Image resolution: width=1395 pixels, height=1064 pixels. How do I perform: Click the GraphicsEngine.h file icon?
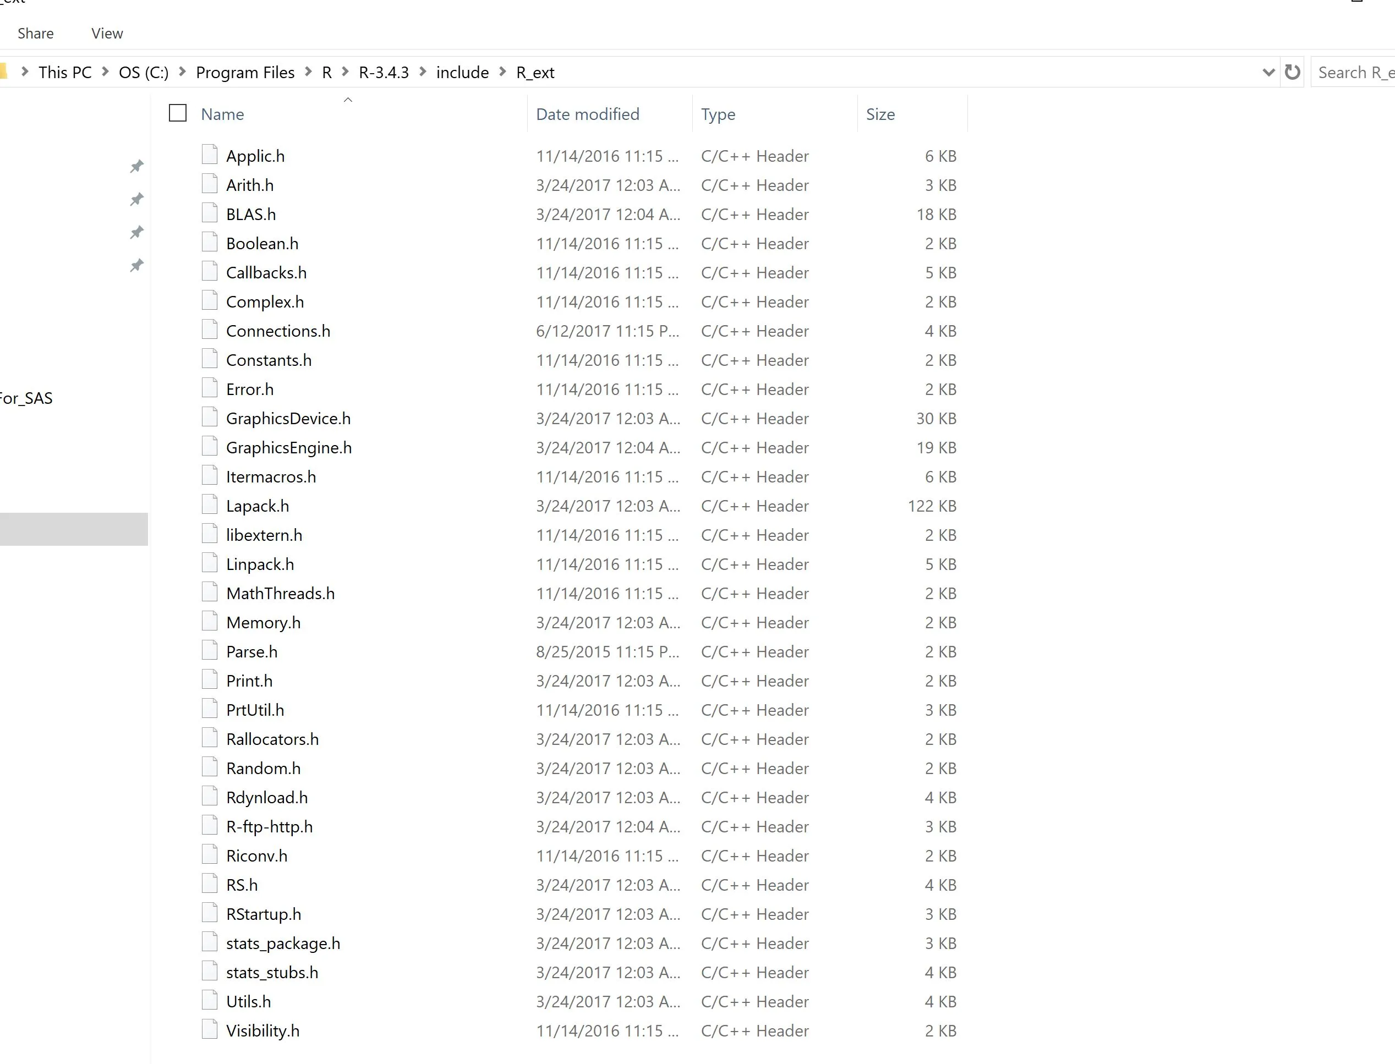[209, 447]
